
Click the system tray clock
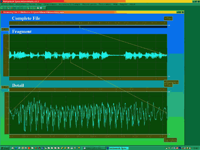[196, 148]
